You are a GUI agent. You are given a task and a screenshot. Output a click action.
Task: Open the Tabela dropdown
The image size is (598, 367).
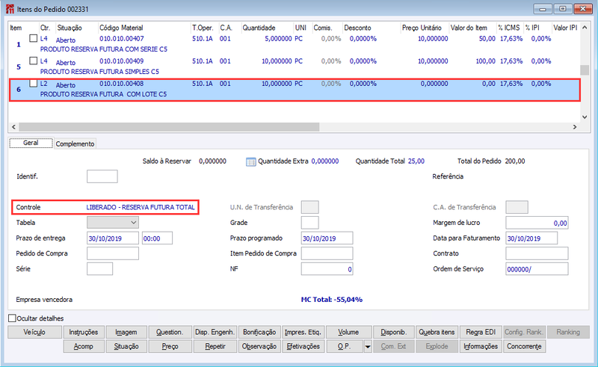(x=113, y=223)
